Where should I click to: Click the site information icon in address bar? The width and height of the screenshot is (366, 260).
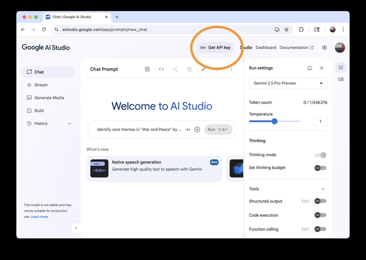[x=57, y=30]
